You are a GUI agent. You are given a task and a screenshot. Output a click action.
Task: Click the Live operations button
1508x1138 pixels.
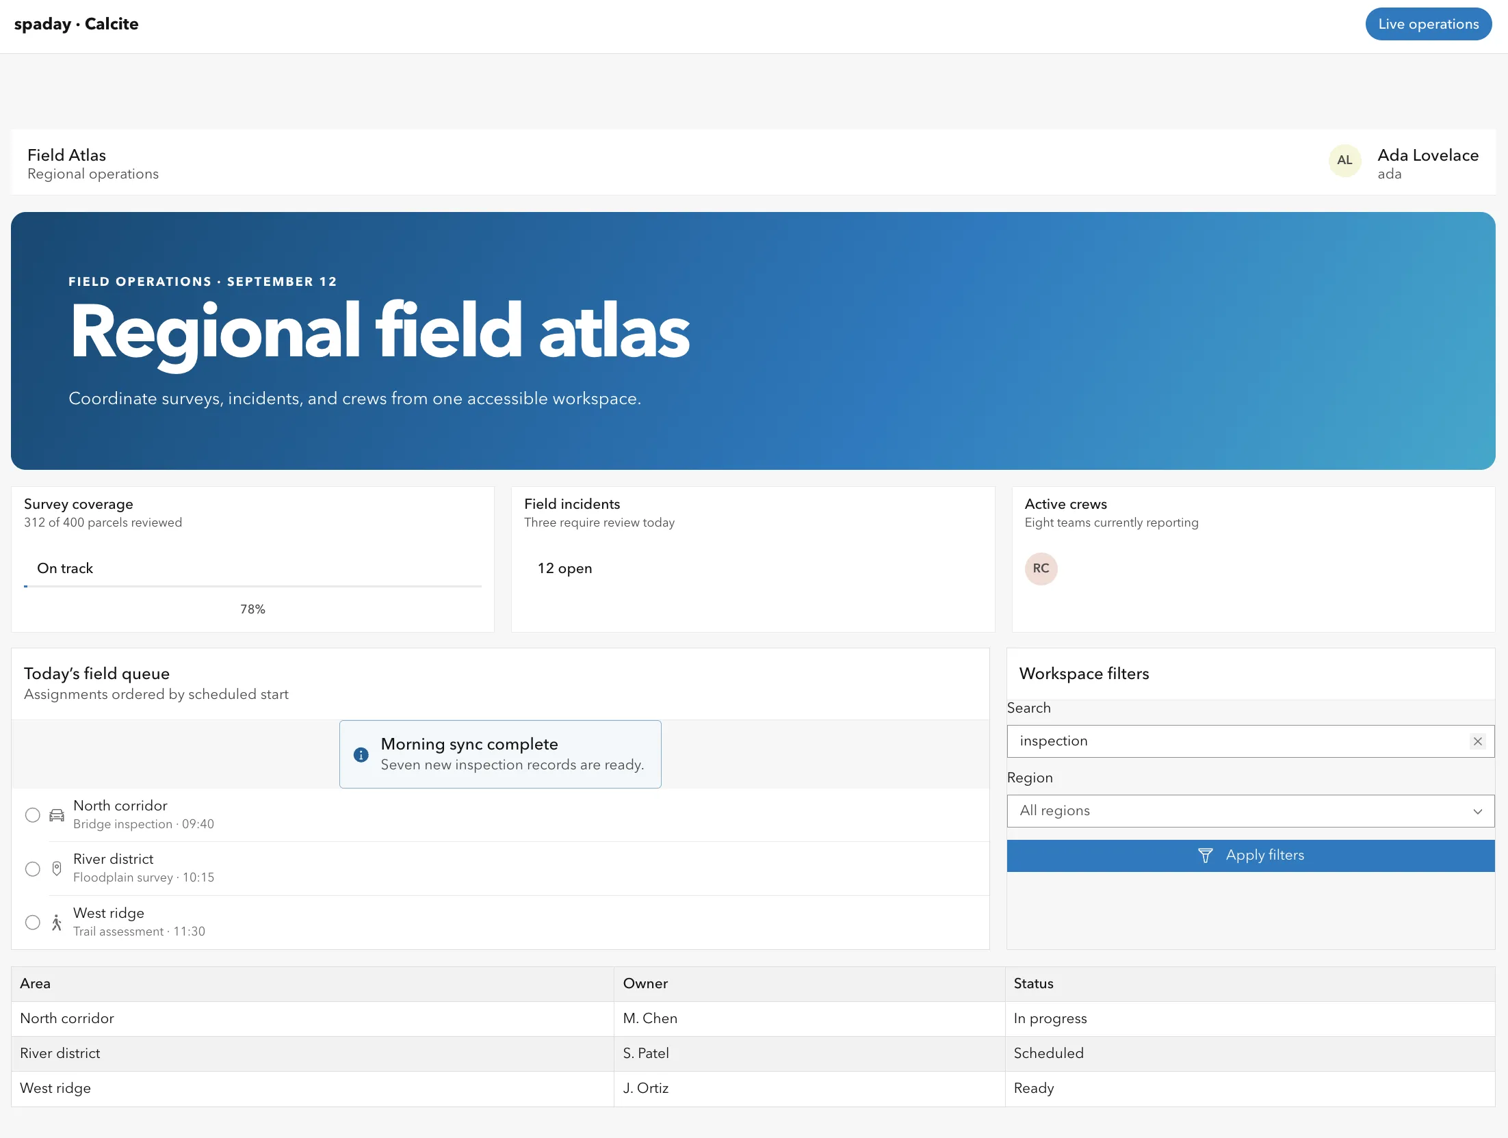1429,24
